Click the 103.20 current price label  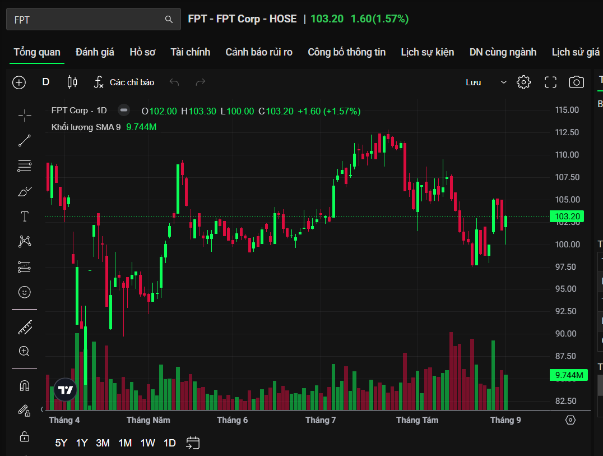coord(567,217)
